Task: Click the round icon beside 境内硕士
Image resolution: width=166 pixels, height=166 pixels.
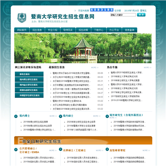Action: 60,116
